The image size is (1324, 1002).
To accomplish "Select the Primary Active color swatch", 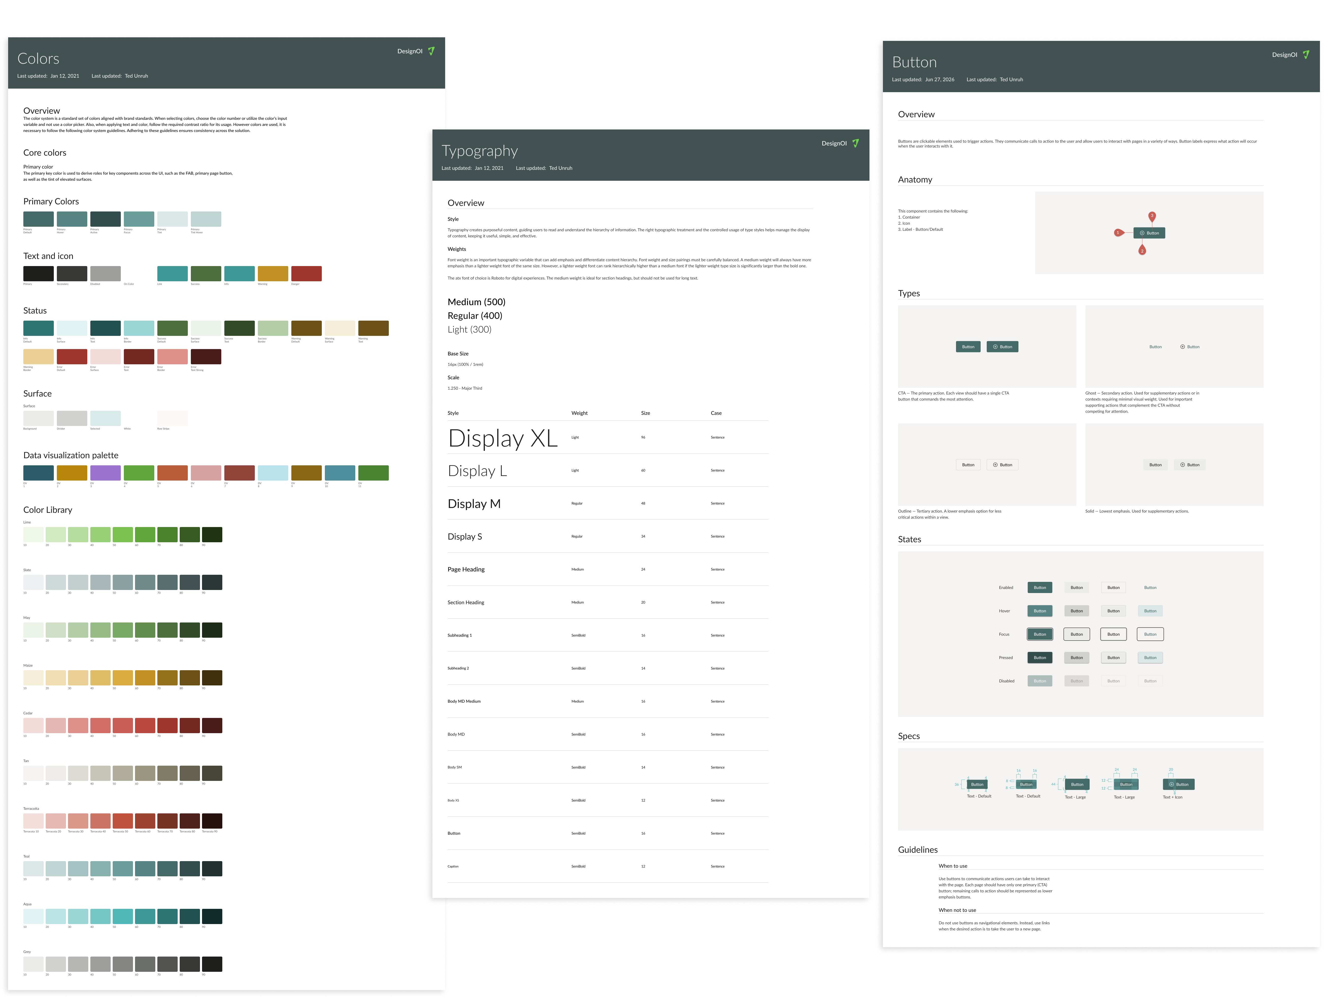I will [x=105, y=219].
